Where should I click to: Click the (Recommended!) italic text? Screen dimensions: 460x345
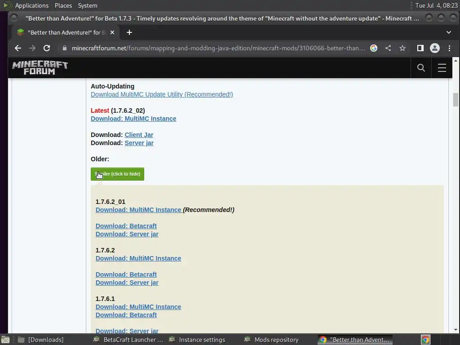(x=208, y=210)
